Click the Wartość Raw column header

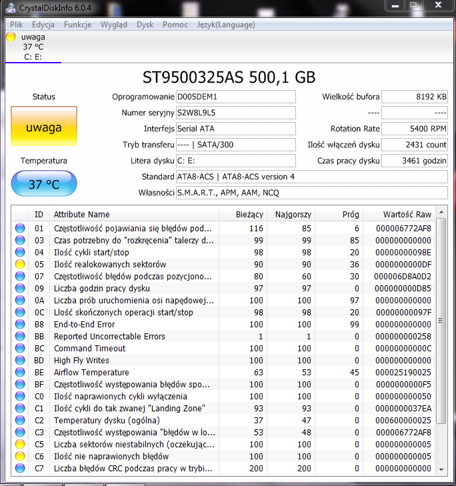[x=399, y=214]
